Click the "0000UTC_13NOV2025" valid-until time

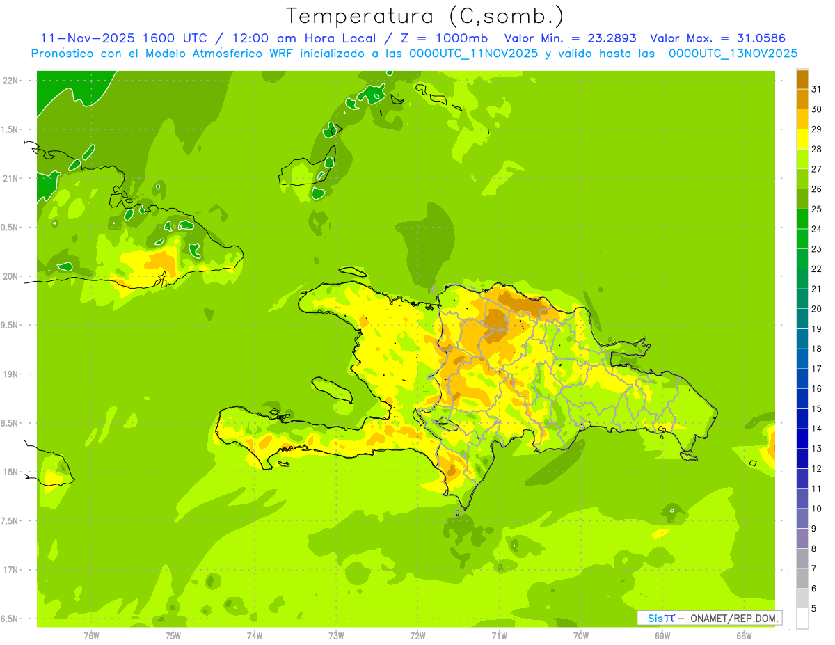pos(733,54)
